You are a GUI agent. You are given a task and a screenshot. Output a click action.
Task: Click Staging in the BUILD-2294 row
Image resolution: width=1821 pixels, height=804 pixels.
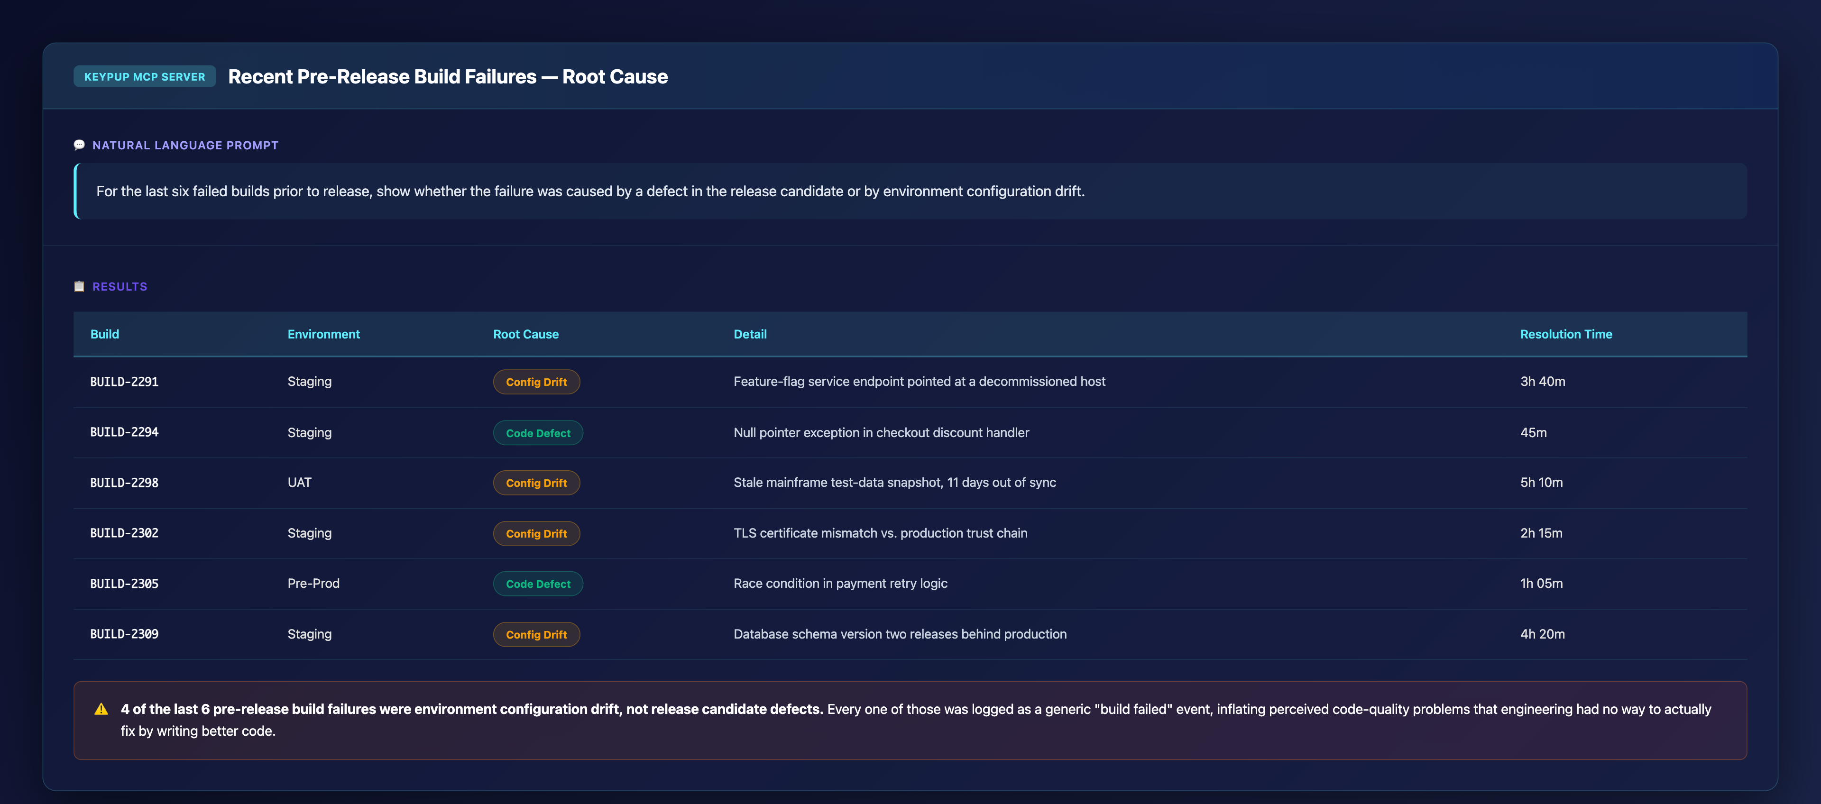coord(310,432)
